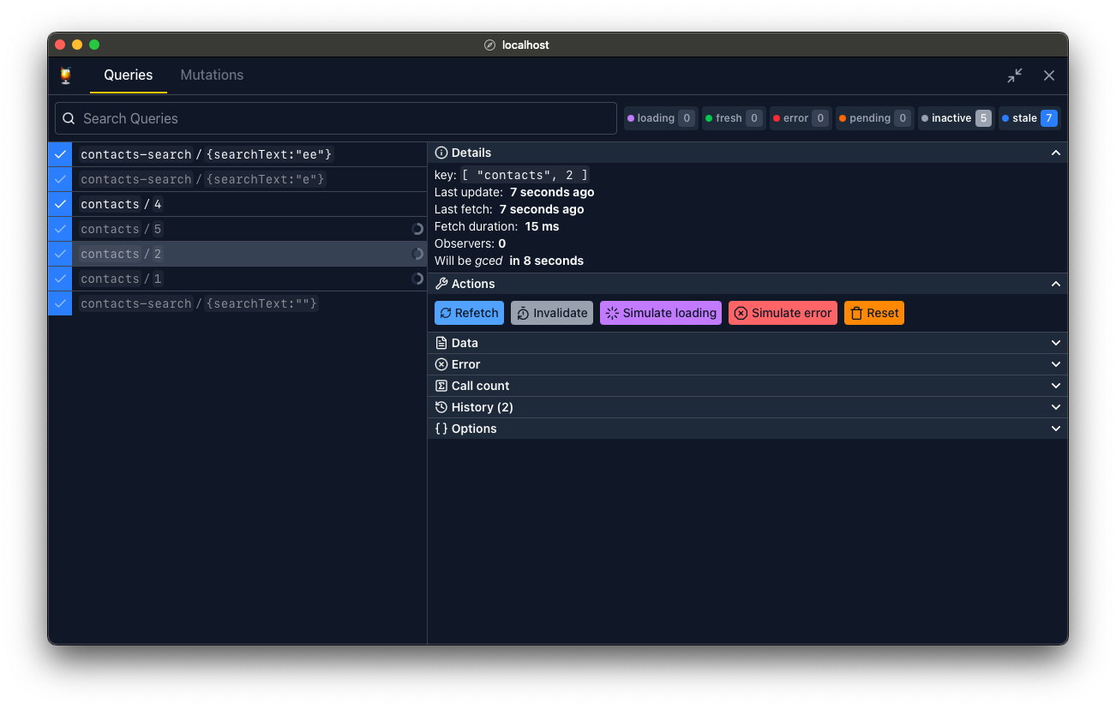Viewport: 1116px width, 708px height.
Task: Collapse the Details section
Action: (1056, 152)
